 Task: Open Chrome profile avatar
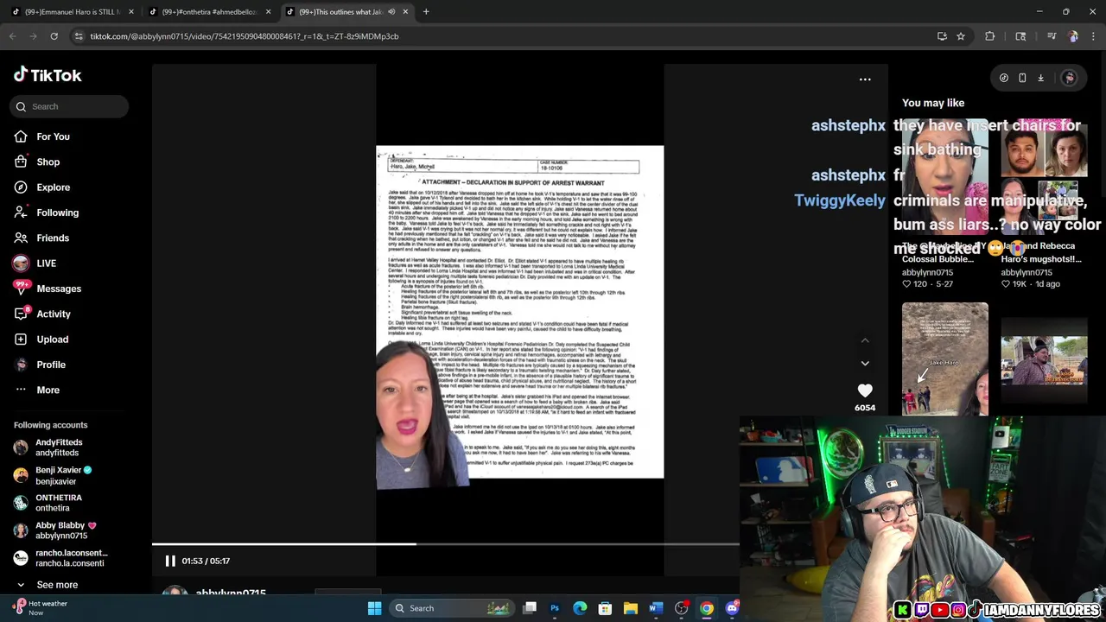coord(1073,36)
